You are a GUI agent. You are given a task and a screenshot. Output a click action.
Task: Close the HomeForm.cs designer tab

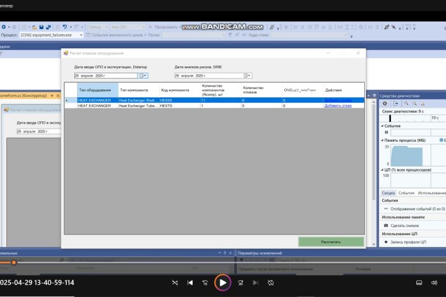tap(58, 96)
